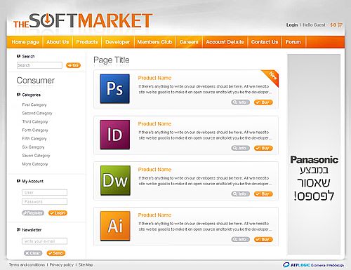
Task: Click Info button on the Illustrator product
Action: [x=241, y=239]
